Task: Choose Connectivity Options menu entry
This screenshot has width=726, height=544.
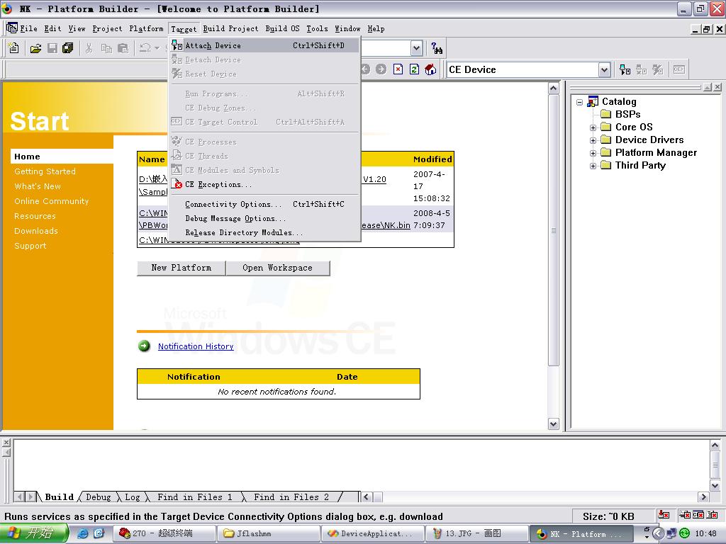Action: tap(264, 204)
